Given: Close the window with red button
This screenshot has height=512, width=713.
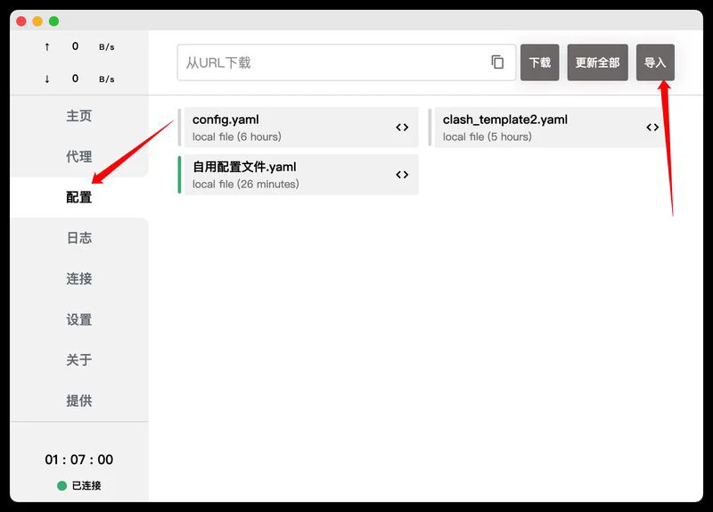Looking at the screenshot, I should tap(20, 21).
